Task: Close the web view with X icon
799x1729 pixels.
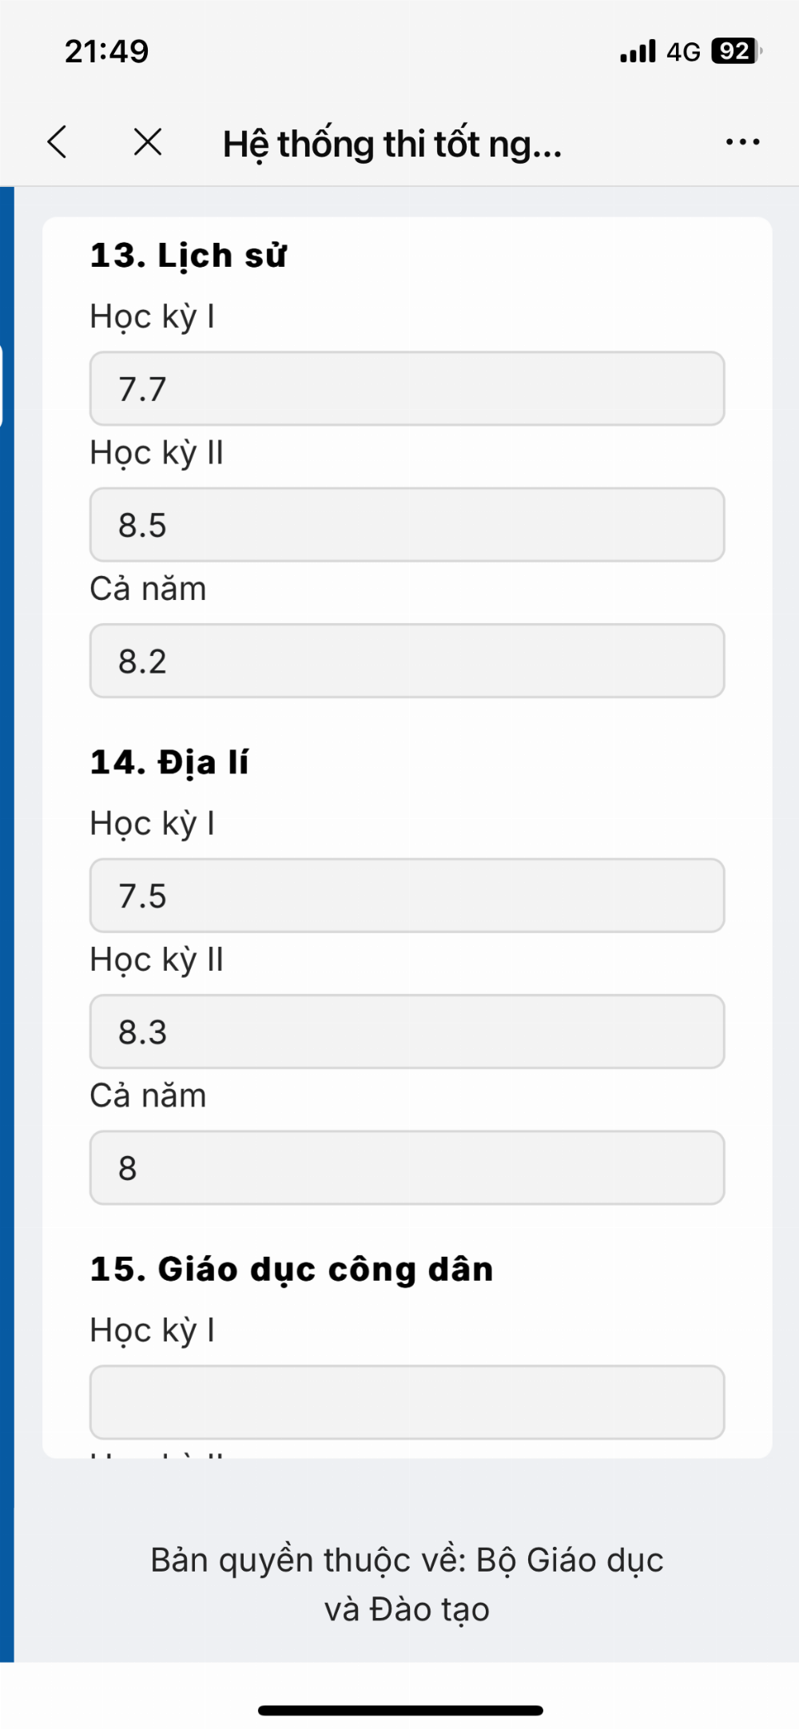Action: 148,142
